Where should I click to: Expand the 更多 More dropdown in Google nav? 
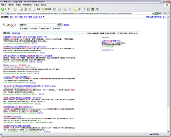pyautogui.click(x=41, y=17)
